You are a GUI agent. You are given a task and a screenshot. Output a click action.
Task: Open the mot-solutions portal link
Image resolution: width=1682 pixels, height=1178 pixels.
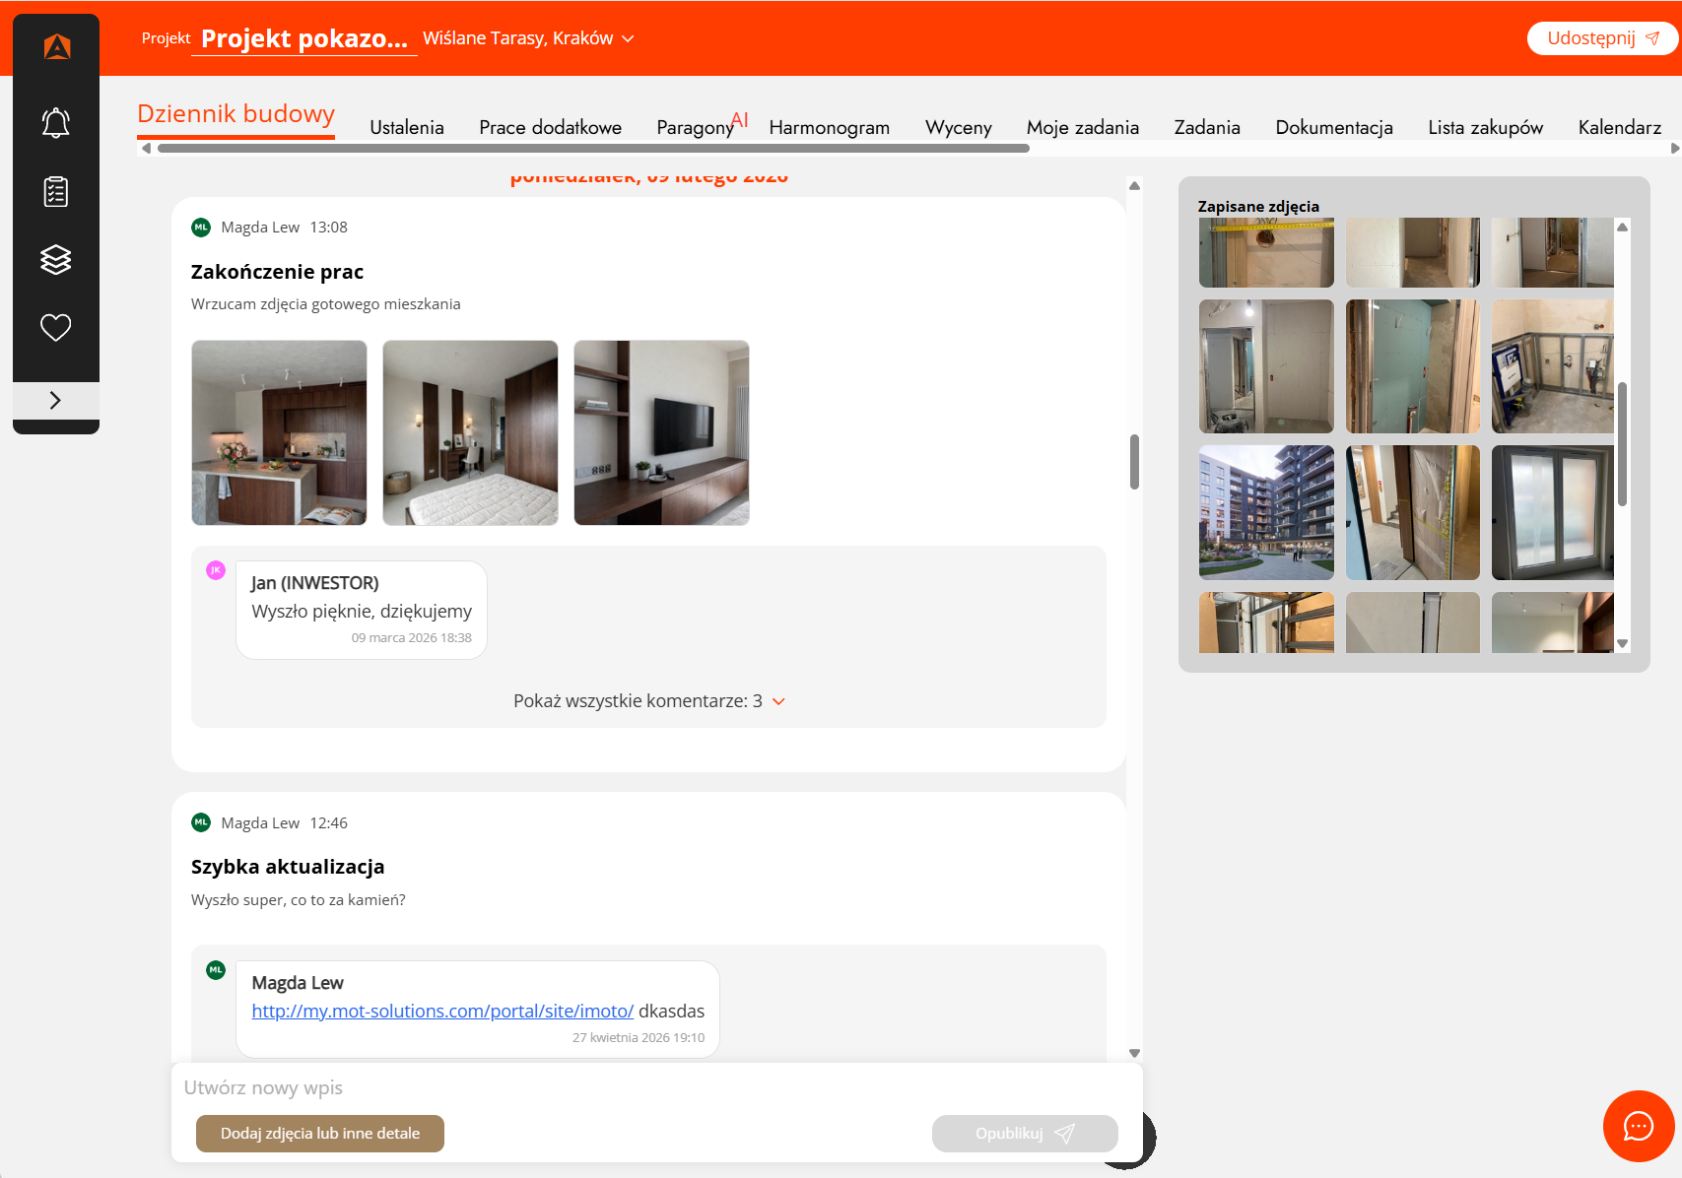click(x=442, y=1011)
